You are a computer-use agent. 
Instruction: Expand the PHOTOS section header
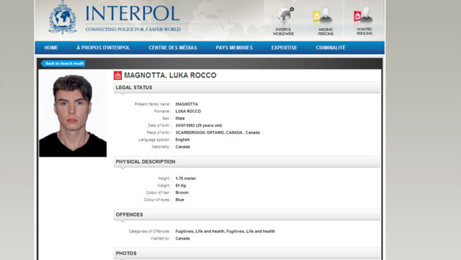[x=247, y=253]
